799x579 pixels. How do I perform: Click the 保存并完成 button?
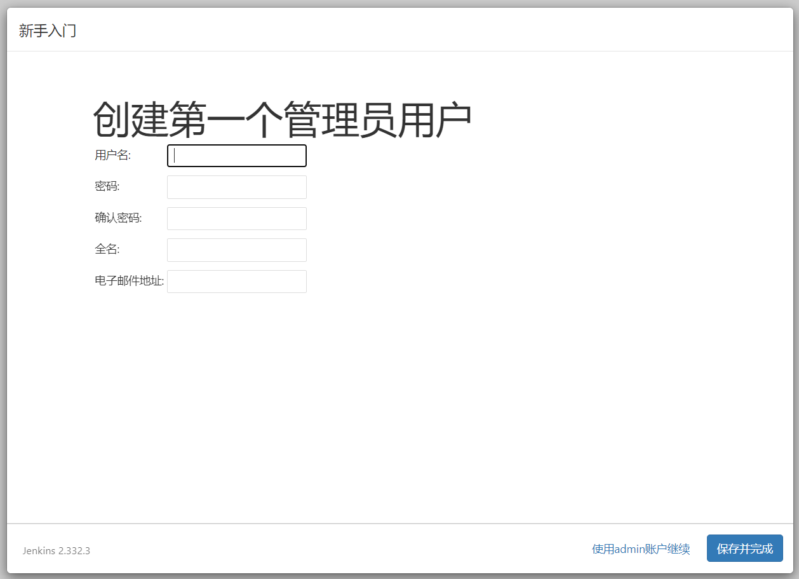pos(745,548)
